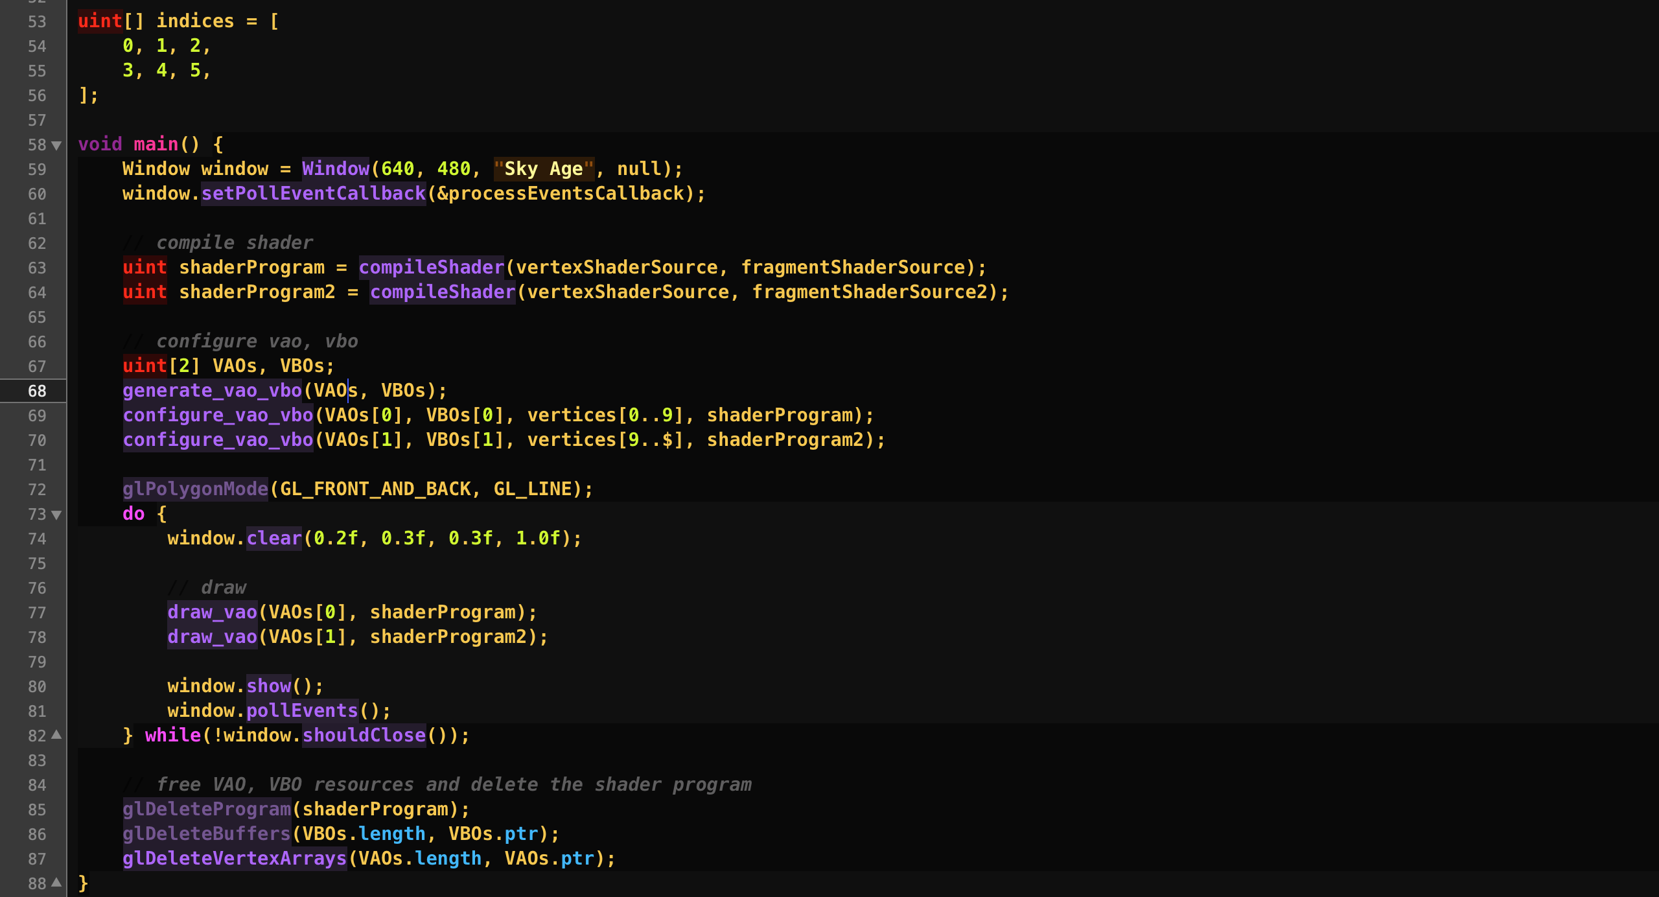Click the "Sky Age" string literal

coord(543,169)
